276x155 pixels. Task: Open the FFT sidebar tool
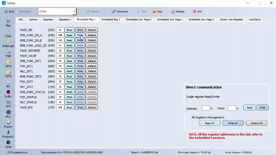click(8, 104)
